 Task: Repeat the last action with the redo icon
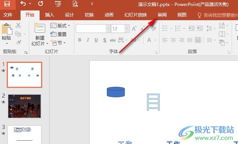40,3
